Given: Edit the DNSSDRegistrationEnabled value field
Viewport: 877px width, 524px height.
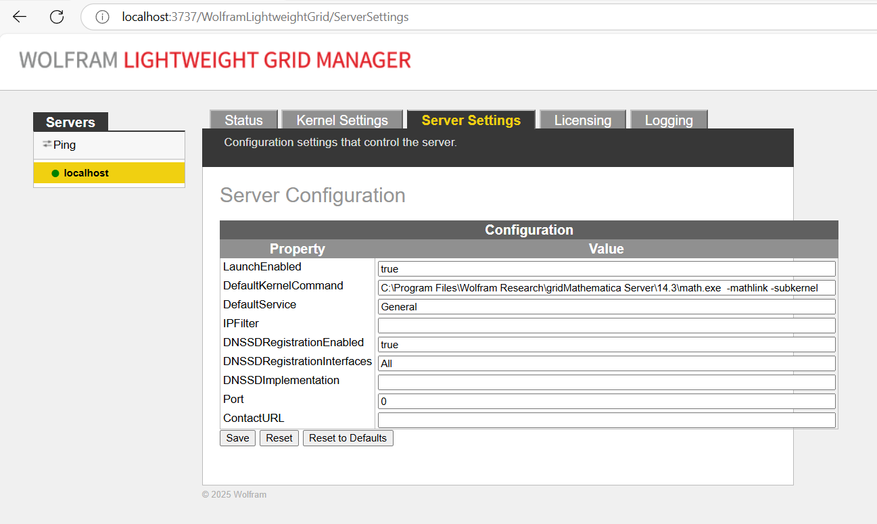Looking at the screenshot, I should pos(607,345).
